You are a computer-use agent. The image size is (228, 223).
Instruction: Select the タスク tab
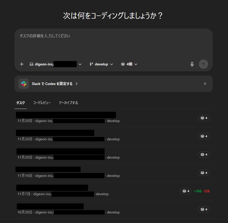pos(20,102)
